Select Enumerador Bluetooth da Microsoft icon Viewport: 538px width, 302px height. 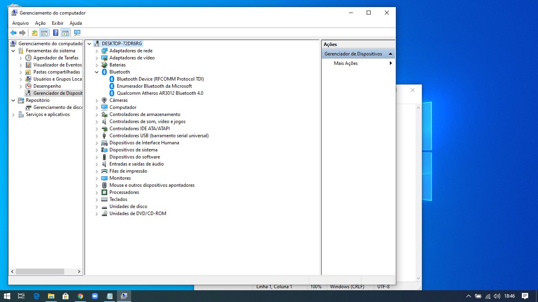coord(112,86)
